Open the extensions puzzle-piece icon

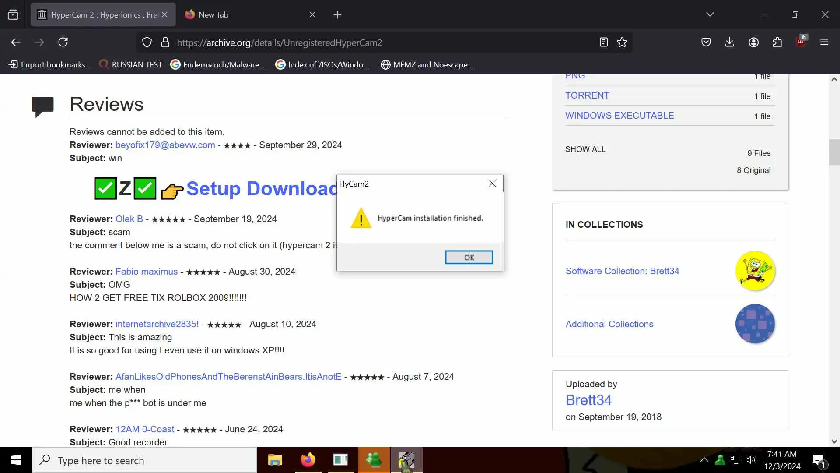tap(777, 42)
